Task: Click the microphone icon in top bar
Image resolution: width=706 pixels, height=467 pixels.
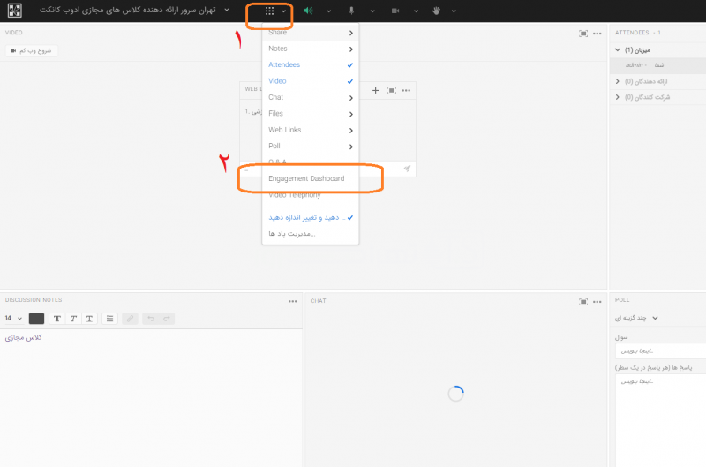Action: click(x=351, y=11)
